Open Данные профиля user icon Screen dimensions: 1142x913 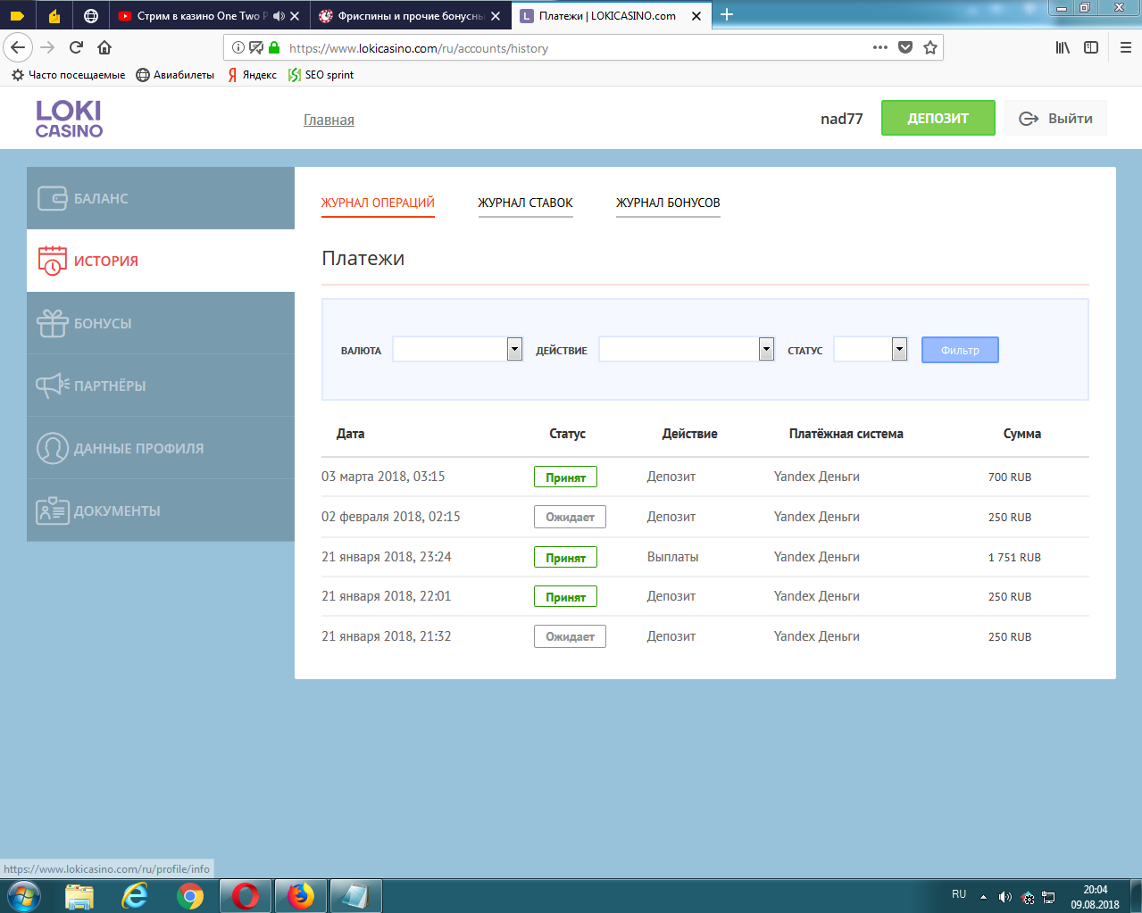[x=53, y=448]
